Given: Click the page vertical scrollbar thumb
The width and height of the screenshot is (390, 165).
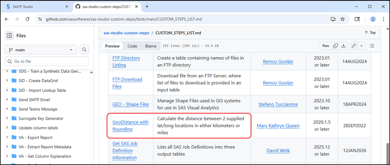Looking at the screenshot, I should coord(387,153).
